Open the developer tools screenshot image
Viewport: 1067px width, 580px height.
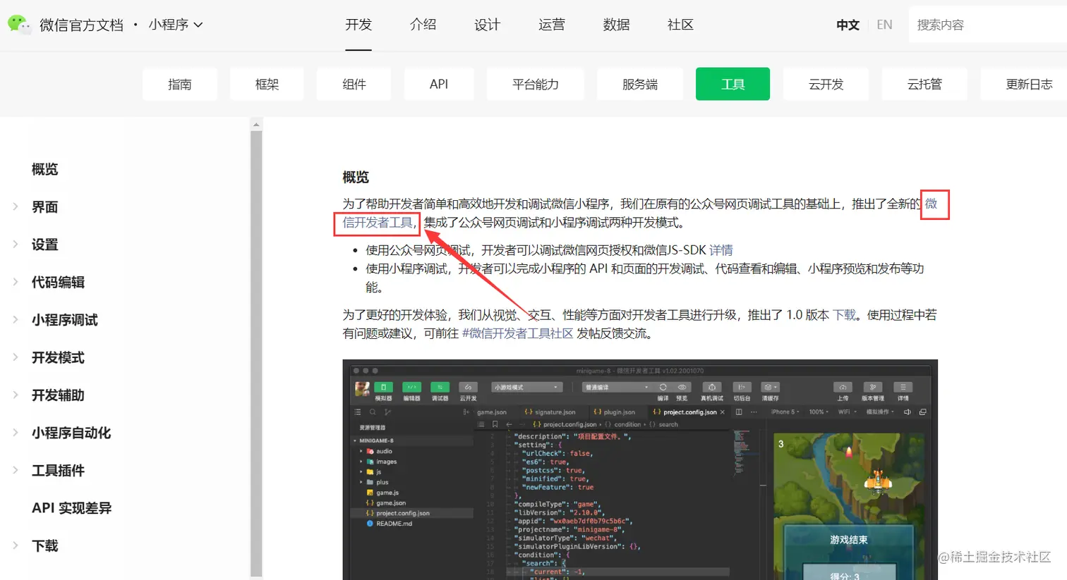640,469
